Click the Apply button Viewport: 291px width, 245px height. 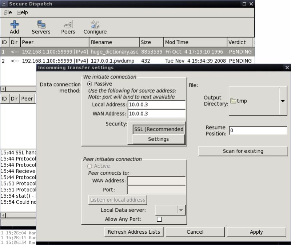tap(256, 232)
